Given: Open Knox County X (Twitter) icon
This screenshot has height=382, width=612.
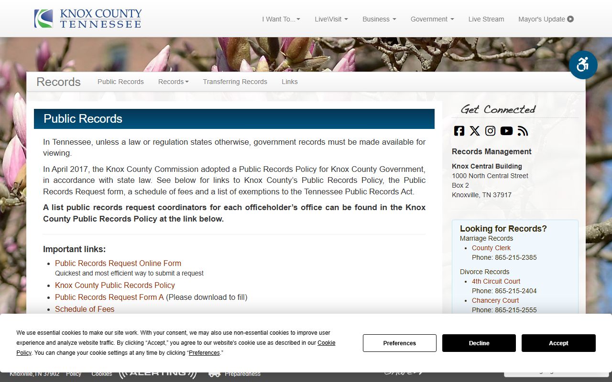Looking at the screenshot, I should (475, 131).
